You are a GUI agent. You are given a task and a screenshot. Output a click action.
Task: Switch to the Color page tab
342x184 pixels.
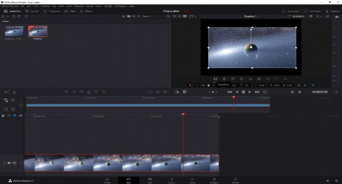click(x=193, y=180)
